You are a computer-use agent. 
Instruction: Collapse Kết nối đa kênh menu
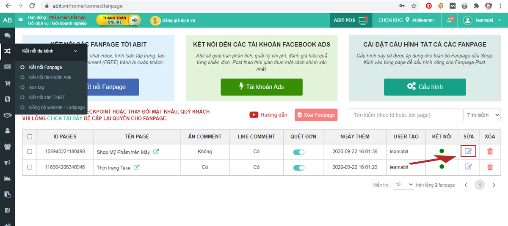[x=50, y=51]
